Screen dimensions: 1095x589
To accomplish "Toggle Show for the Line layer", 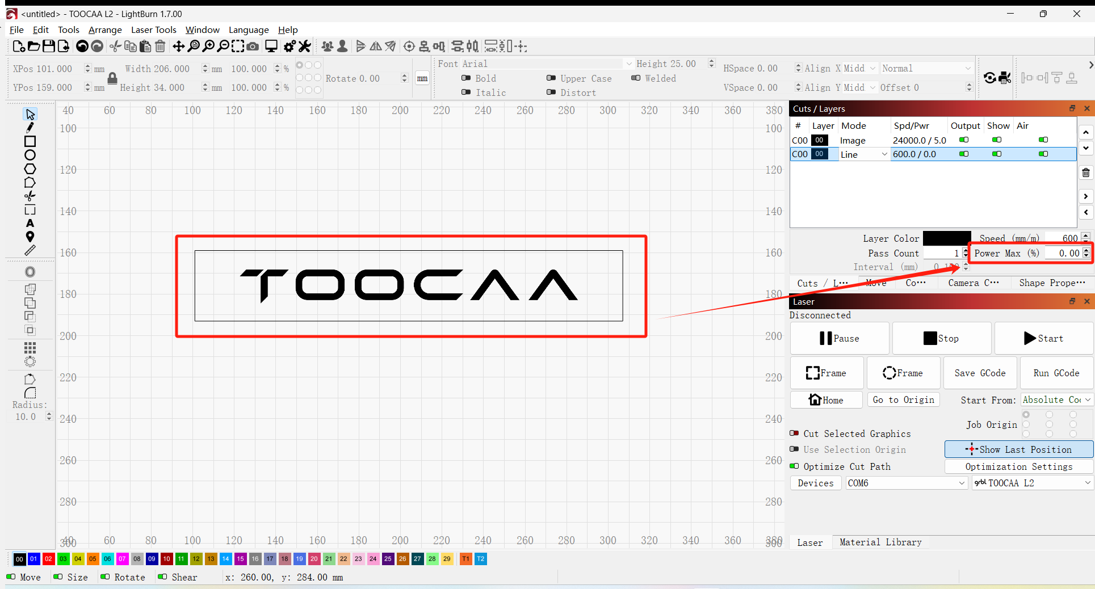I will (997, 154).
